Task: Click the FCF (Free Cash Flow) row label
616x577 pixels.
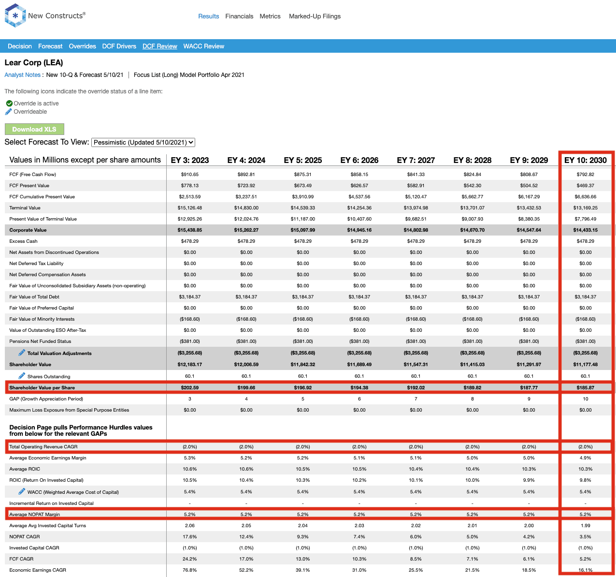Action: click(33, 175)
